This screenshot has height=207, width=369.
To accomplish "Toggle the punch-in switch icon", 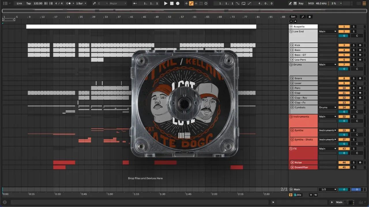I will pyautogui.click(x=238, y=3).
